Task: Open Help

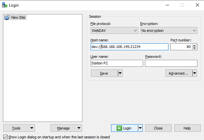Action: 187,128
